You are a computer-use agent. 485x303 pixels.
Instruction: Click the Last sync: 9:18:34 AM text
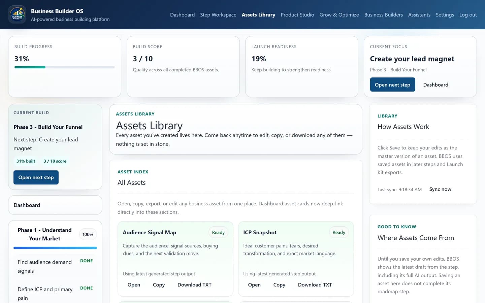coord(399,190)
